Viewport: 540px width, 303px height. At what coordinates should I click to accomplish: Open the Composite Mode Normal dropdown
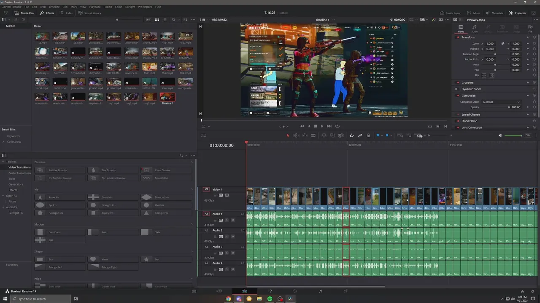click(502, 102)
